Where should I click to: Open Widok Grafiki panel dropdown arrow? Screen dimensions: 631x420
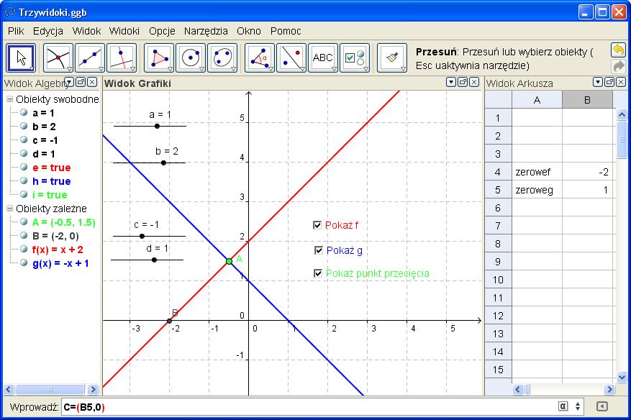(x=451, y=82)
